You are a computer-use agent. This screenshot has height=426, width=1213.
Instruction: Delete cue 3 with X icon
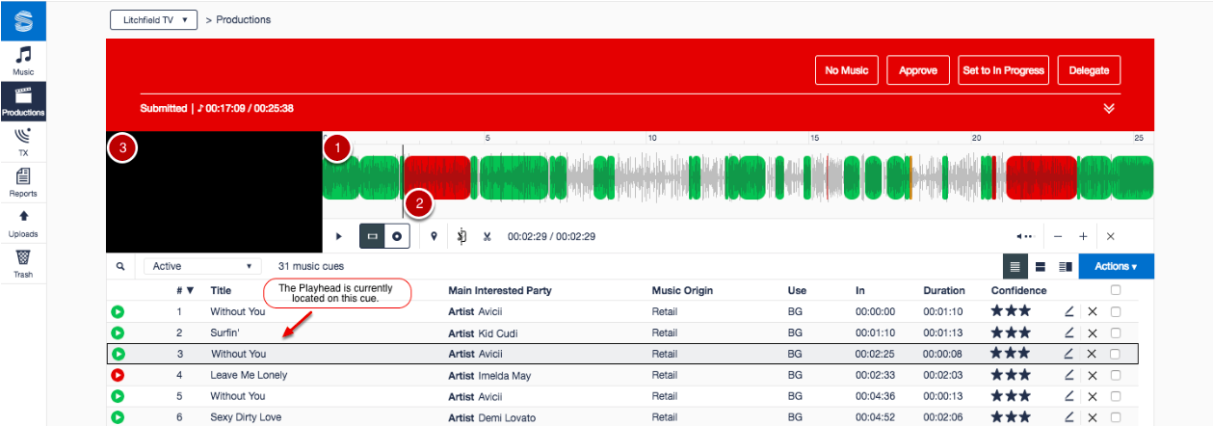click(x=1092, y=354)
